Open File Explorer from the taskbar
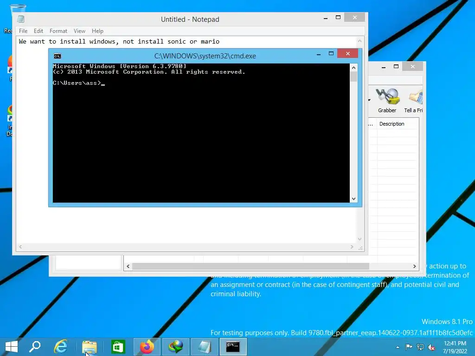The width and height of the screenshot is (475, 356). [89, 347]
